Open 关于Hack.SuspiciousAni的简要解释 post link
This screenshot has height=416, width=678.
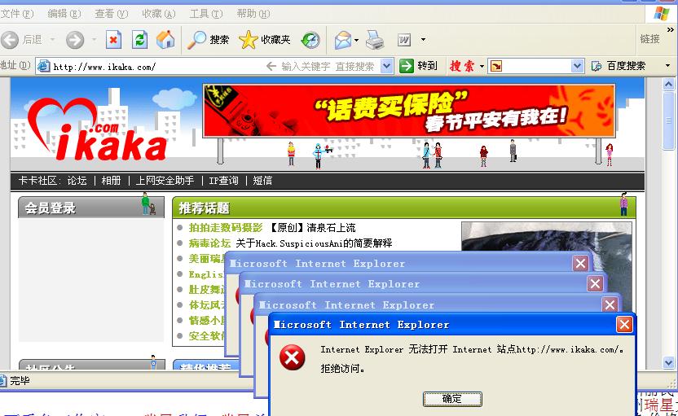tap(314, 243)
